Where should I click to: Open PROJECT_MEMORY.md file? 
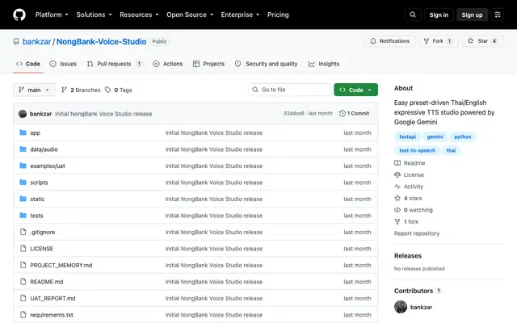pos(61,265)
